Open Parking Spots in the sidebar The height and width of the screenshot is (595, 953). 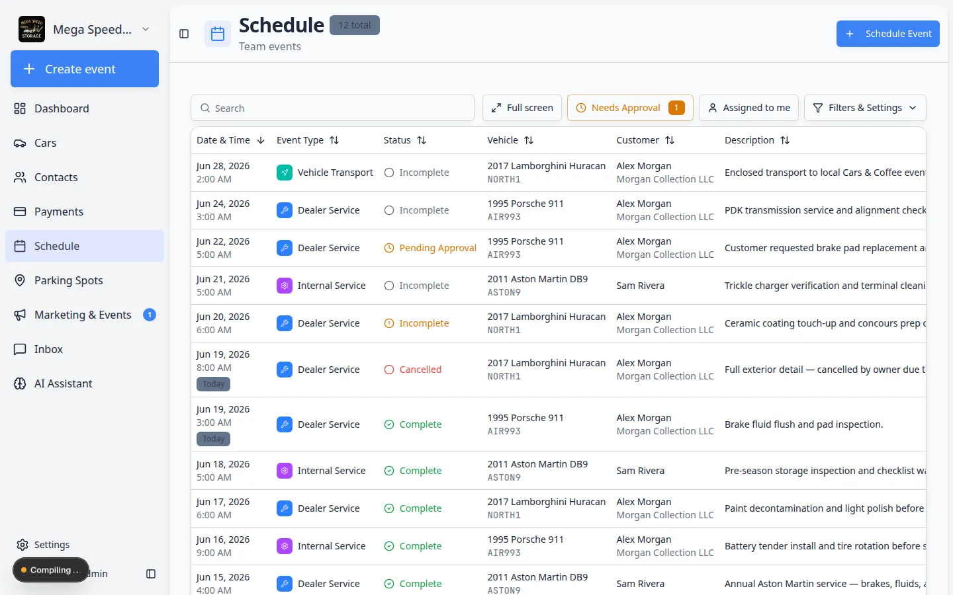pos(85,280)
